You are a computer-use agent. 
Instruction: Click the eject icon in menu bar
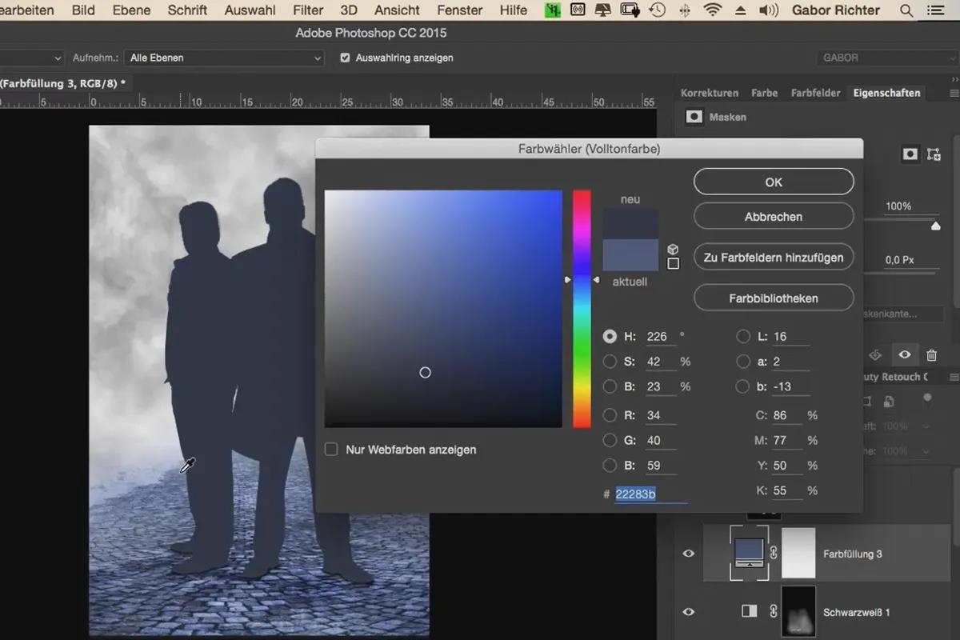pos(740,10)
